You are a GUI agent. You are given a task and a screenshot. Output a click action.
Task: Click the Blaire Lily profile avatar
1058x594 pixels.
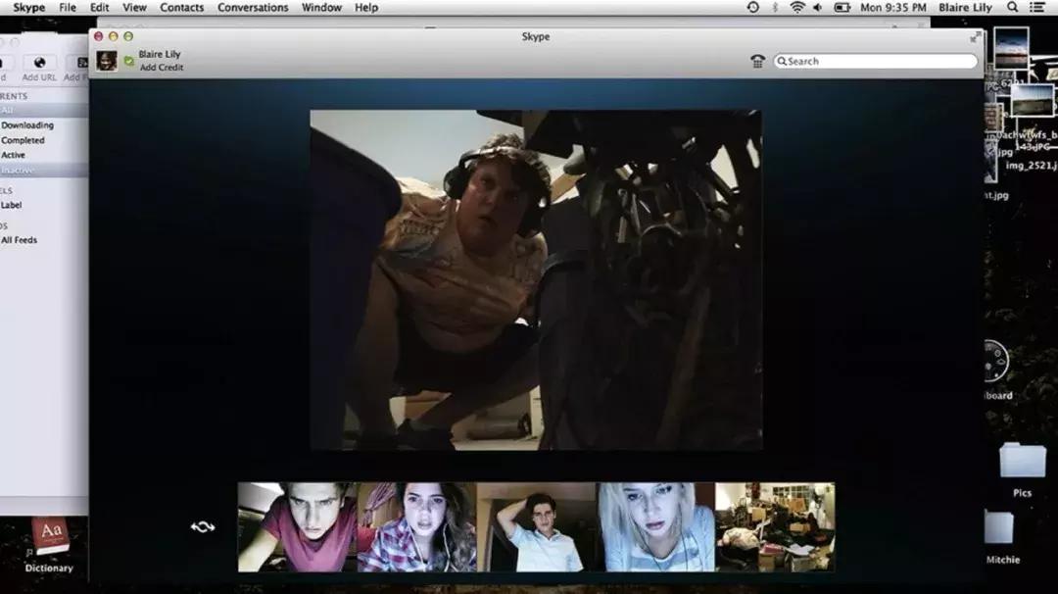tap(107, 61)
